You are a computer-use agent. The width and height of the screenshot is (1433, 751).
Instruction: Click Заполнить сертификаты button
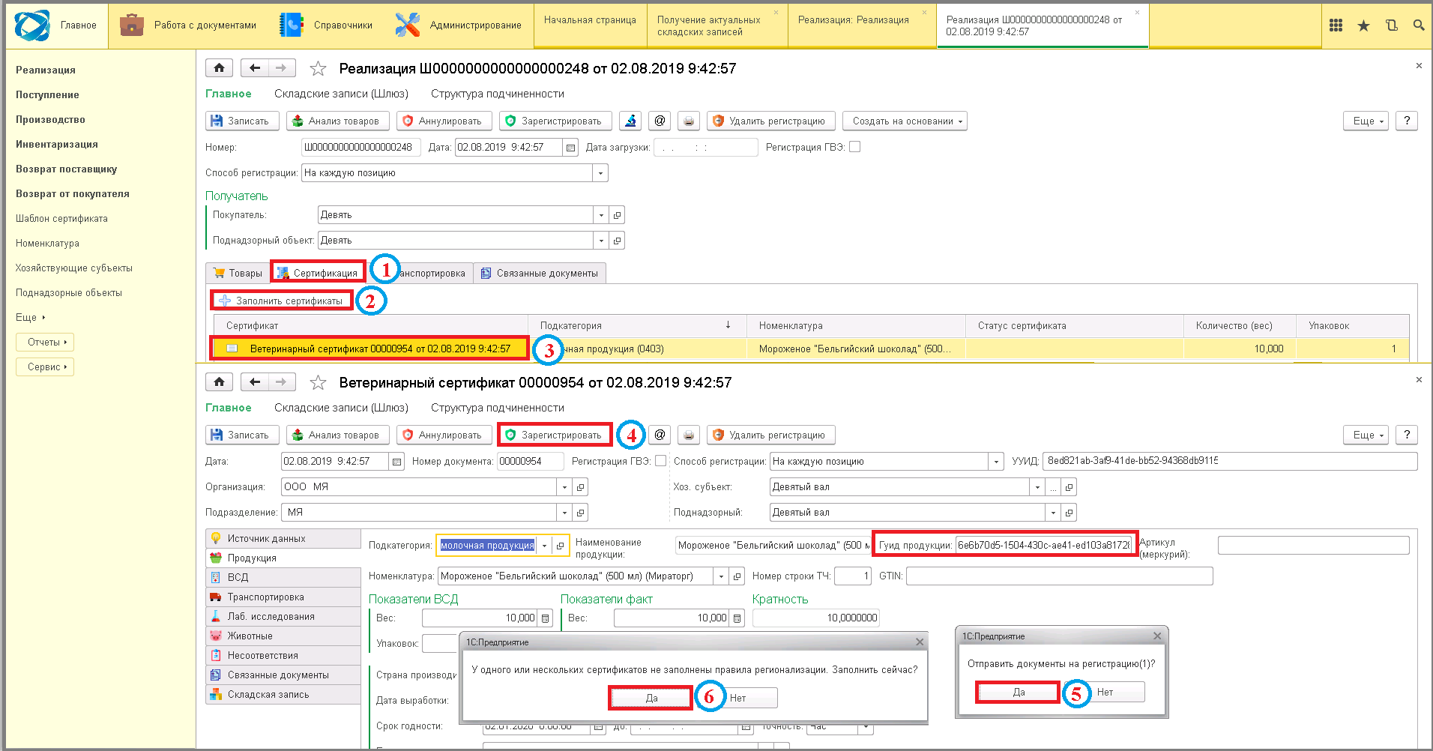[x=281, y=301]
